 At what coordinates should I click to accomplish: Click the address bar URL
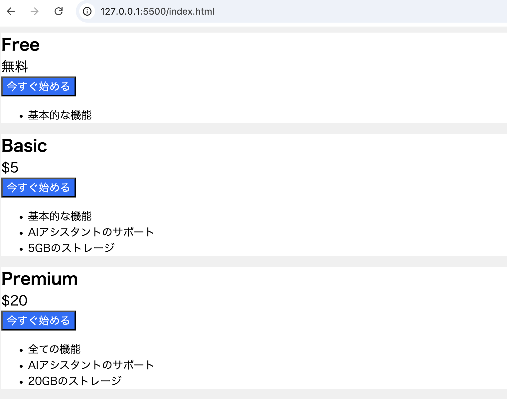point(158,11)
